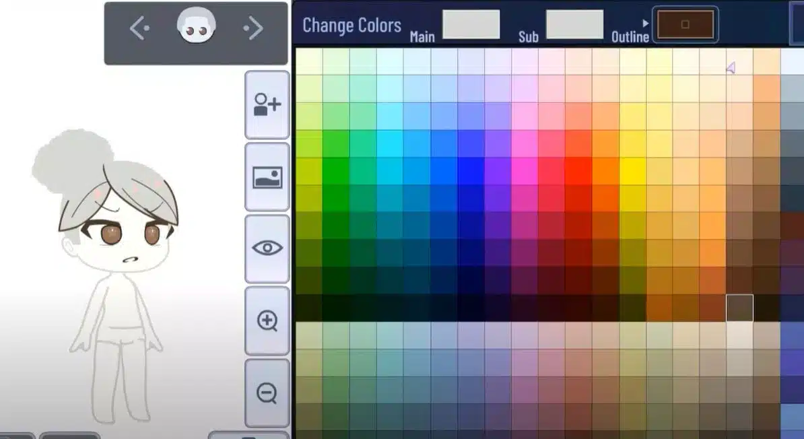Click the highlighted selected brown swatch
This screenshot has width=804, height=439.
tap(739, 308)
